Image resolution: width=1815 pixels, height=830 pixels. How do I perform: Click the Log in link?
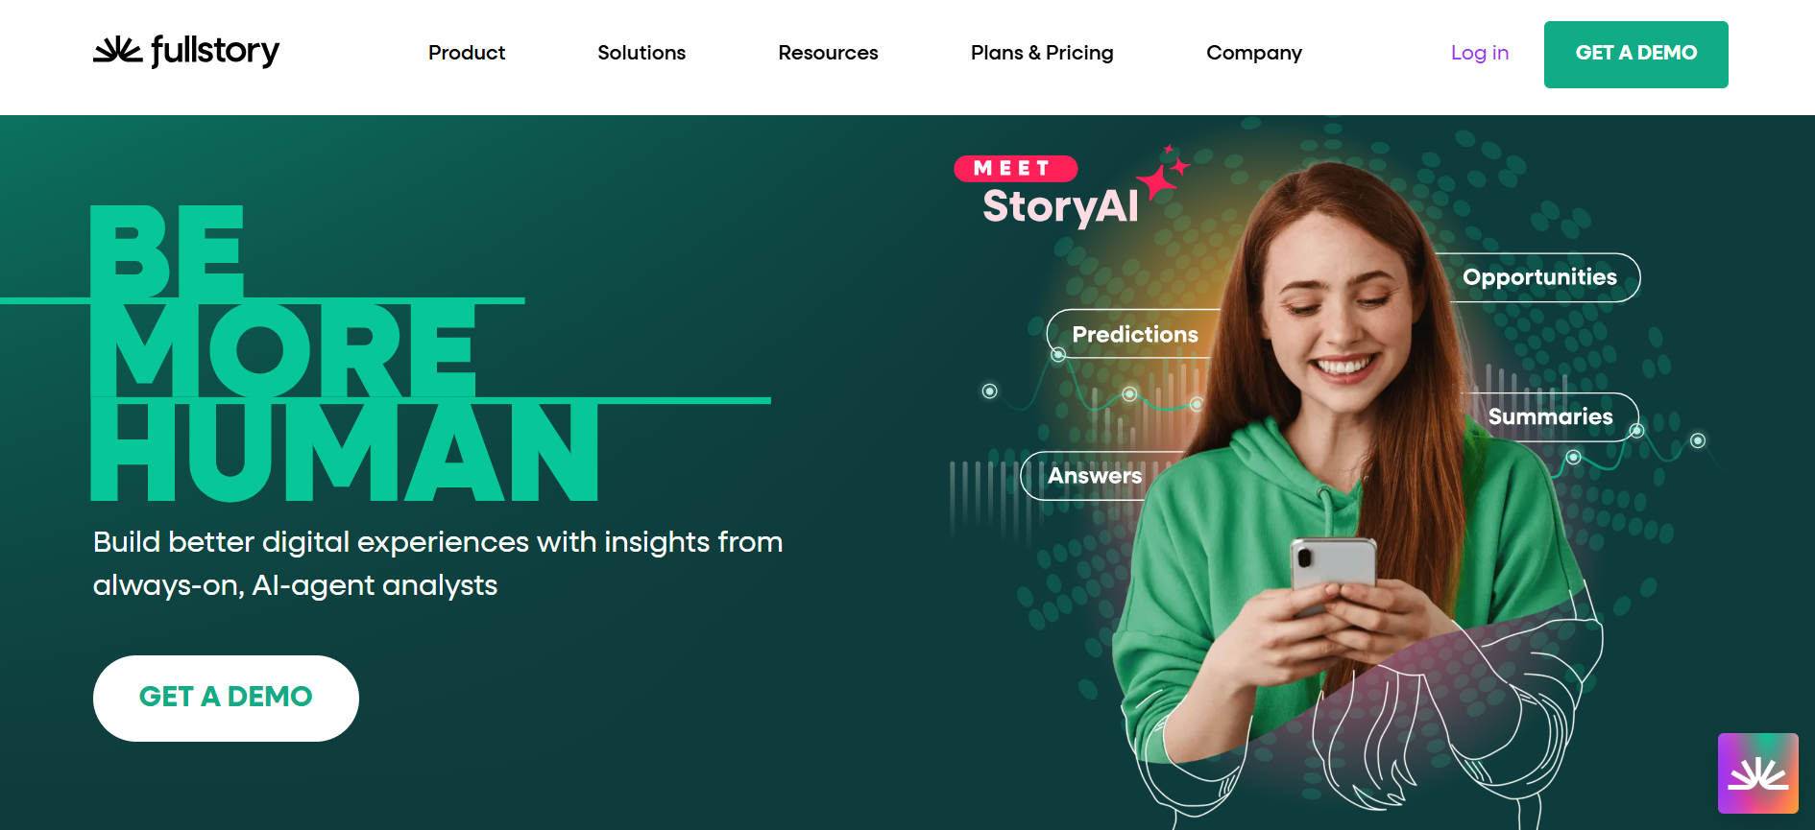1480,53
